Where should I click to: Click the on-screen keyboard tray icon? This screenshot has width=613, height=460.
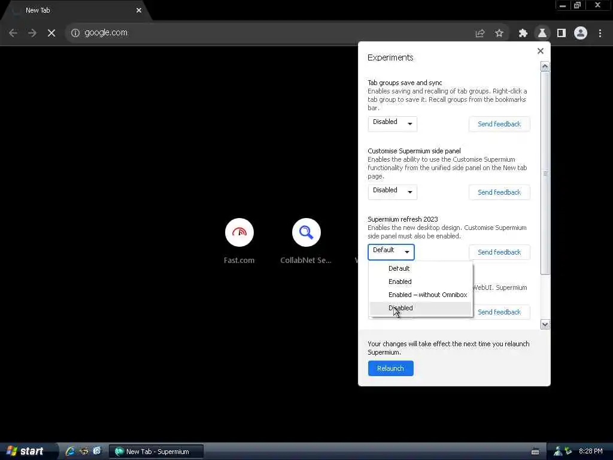point(535,452)
